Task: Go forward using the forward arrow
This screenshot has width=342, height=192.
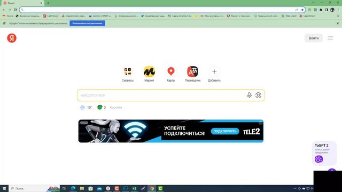Action: [x=10, y=10]
